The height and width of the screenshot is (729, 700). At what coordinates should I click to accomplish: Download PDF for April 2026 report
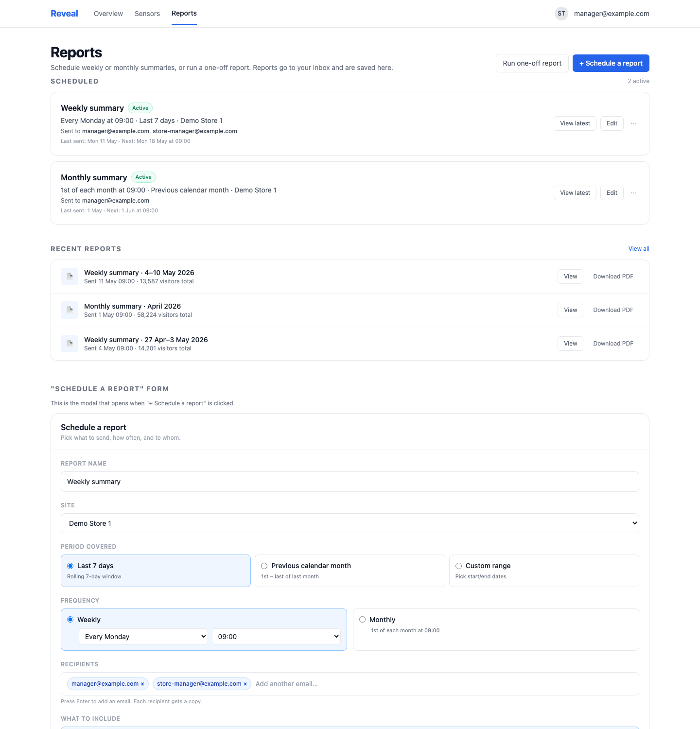(x=613, y=310)
